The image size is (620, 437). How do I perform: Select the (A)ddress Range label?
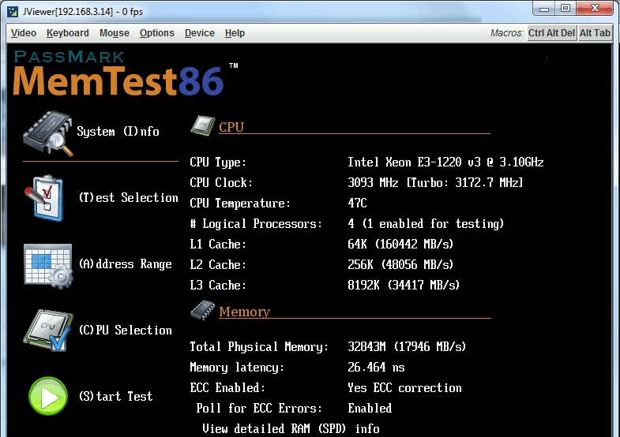pos(126,264)
